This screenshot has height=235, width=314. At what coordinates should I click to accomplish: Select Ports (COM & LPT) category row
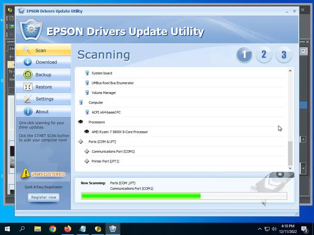click(x=181, y=141)
